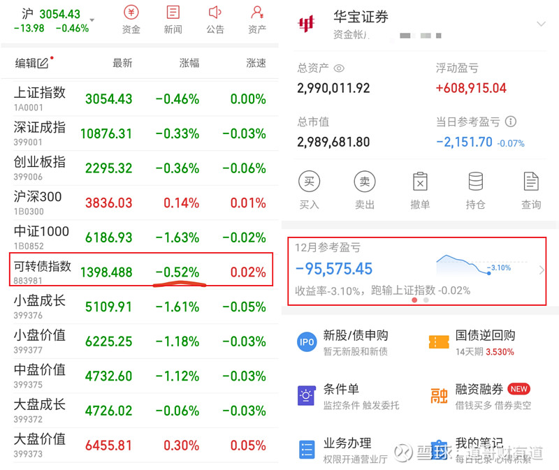Viewport: 559px width, 470px height.
Task: Open the 新闻 news icon
Action: pos(173,13)
